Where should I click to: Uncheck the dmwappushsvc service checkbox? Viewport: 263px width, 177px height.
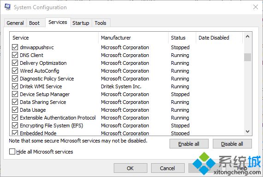(15, 47)
